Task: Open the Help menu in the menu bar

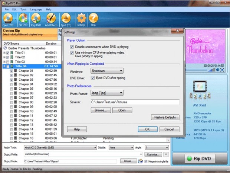Action: [x=49, y=9]
